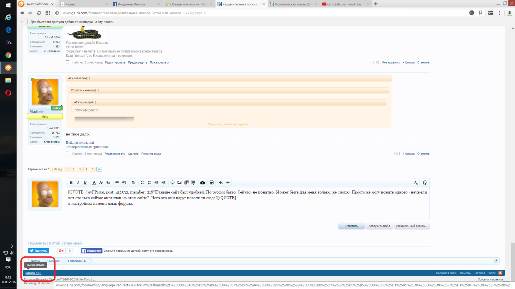The width and height of the screenshot is (515, 289).
Task: Expand the collapsed quote via 'Нажмите, чтобы раскрыть'
Action: [229, 124]
